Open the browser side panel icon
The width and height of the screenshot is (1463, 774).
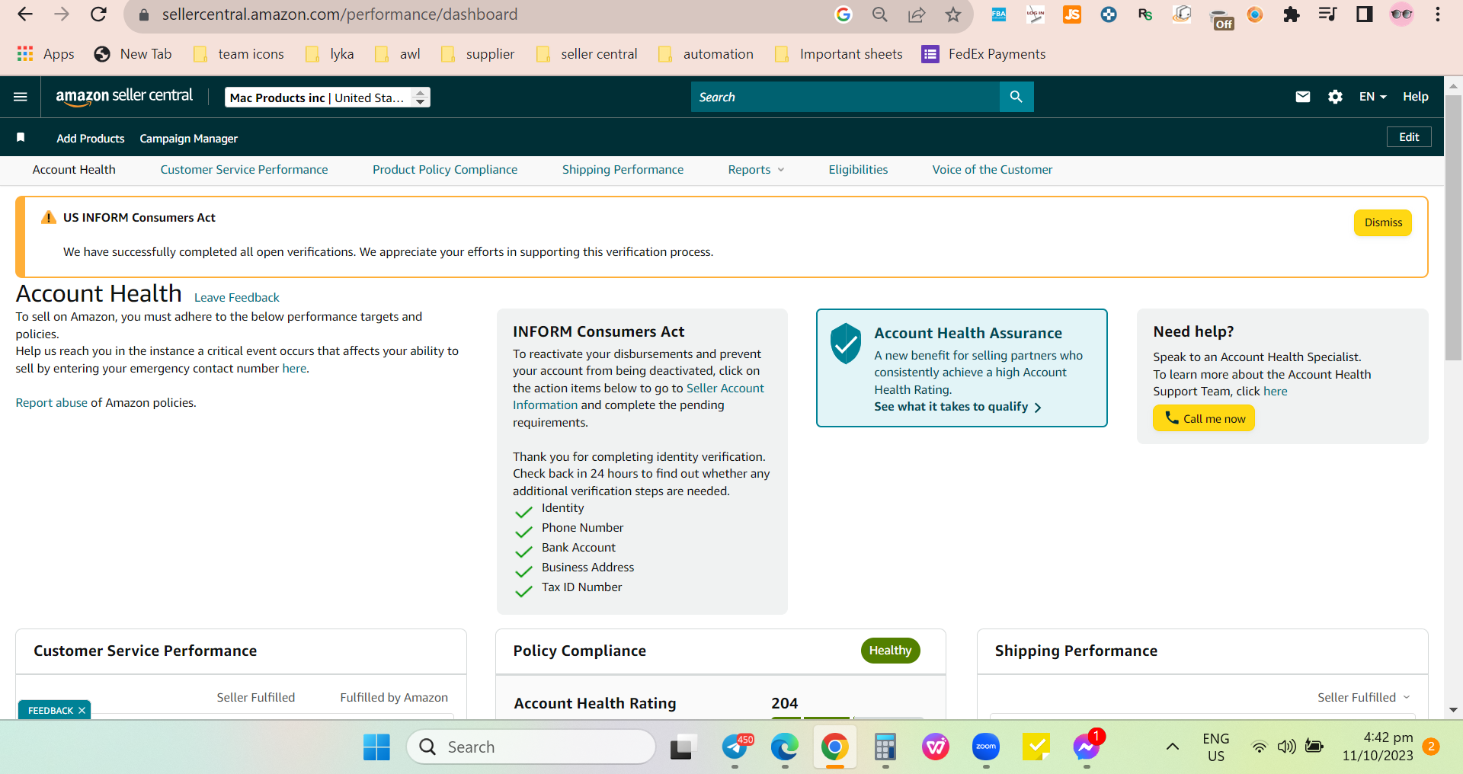click(1365, 14)
